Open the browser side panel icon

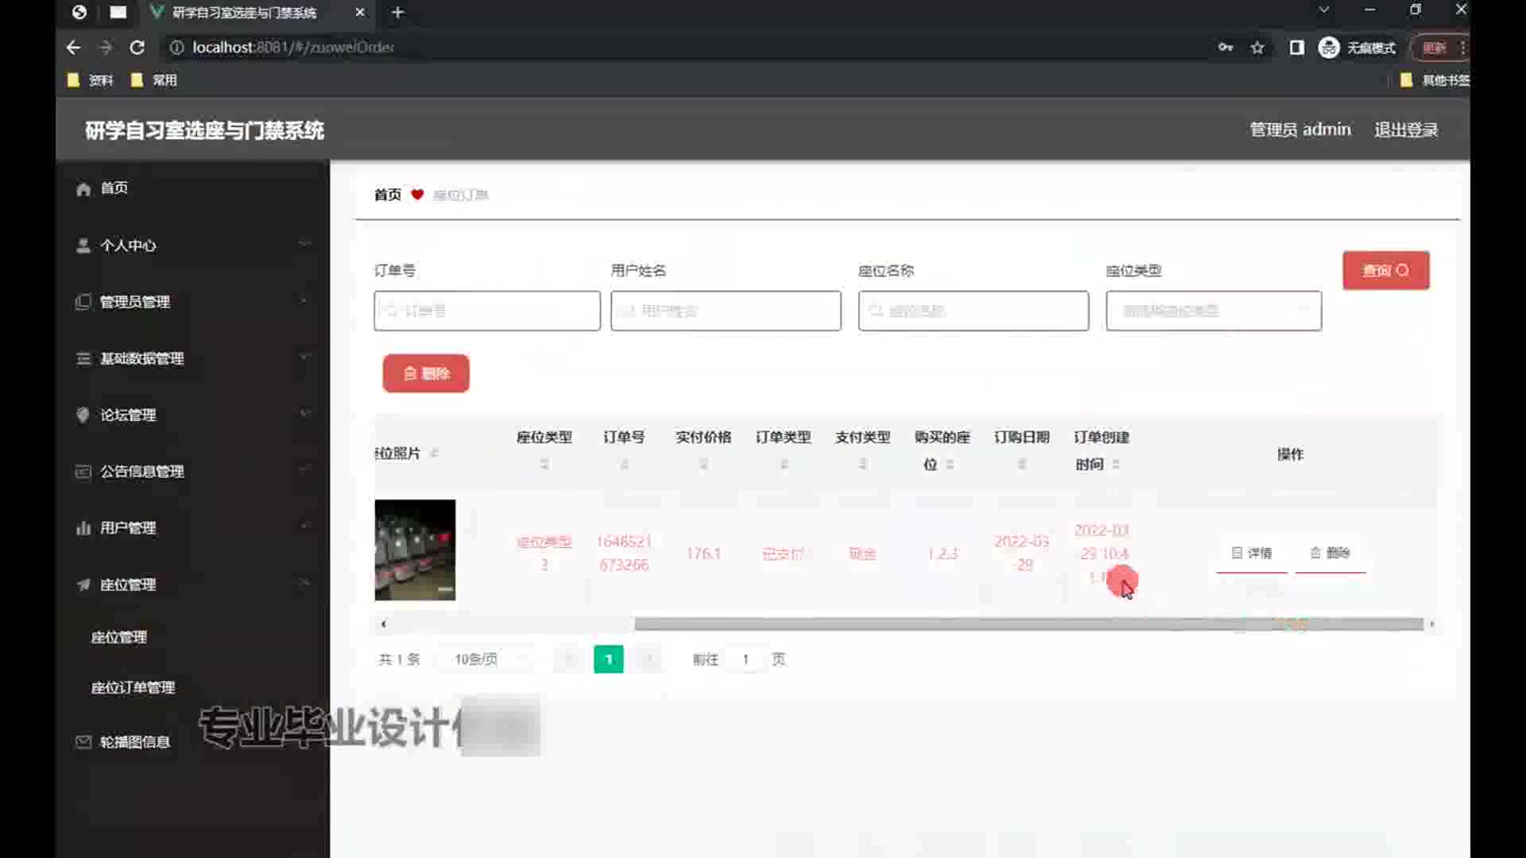click(1296, 48)
